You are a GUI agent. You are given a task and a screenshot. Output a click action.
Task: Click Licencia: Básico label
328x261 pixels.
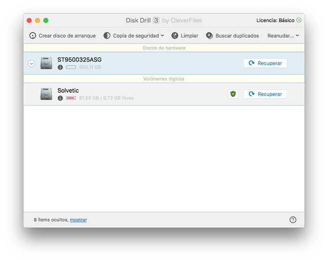276,20
